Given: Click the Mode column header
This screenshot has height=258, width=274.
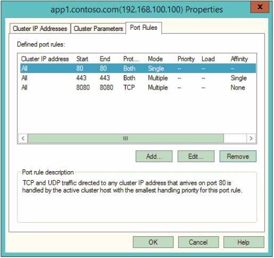Looking at the screenshot, I should point(155,59).
